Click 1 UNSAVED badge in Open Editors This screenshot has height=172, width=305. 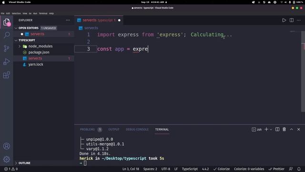pos(49,28)
